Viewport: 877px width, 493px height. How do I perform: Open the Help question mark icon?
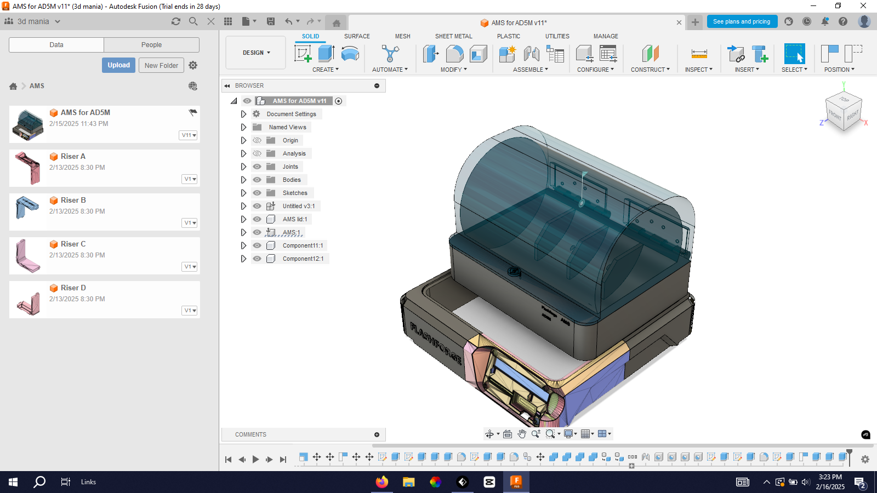click(843, 21)
